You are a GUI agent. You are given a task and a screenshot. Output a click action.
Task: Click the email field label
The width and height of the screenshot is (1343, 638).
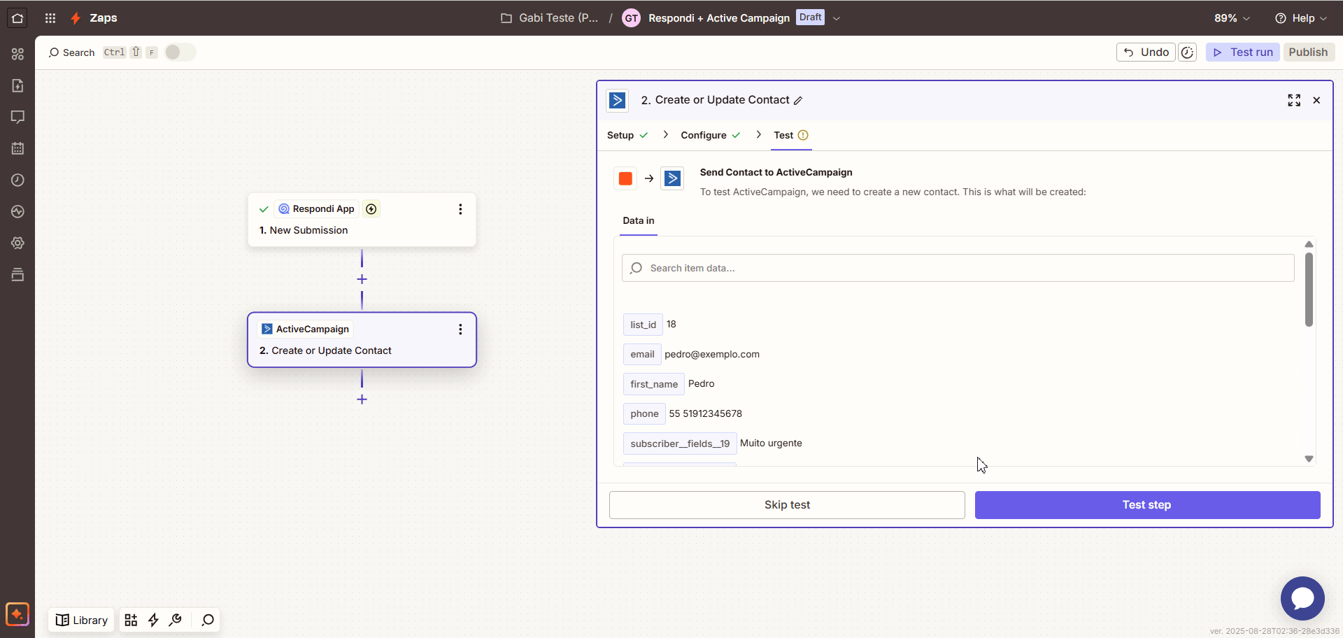pyautogui.click(x=642, y=355)
